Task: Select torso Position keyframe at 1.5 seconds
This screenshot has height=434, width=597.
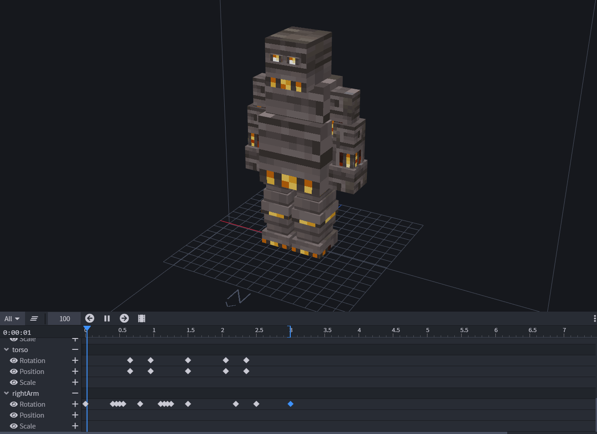Action: 188,371
